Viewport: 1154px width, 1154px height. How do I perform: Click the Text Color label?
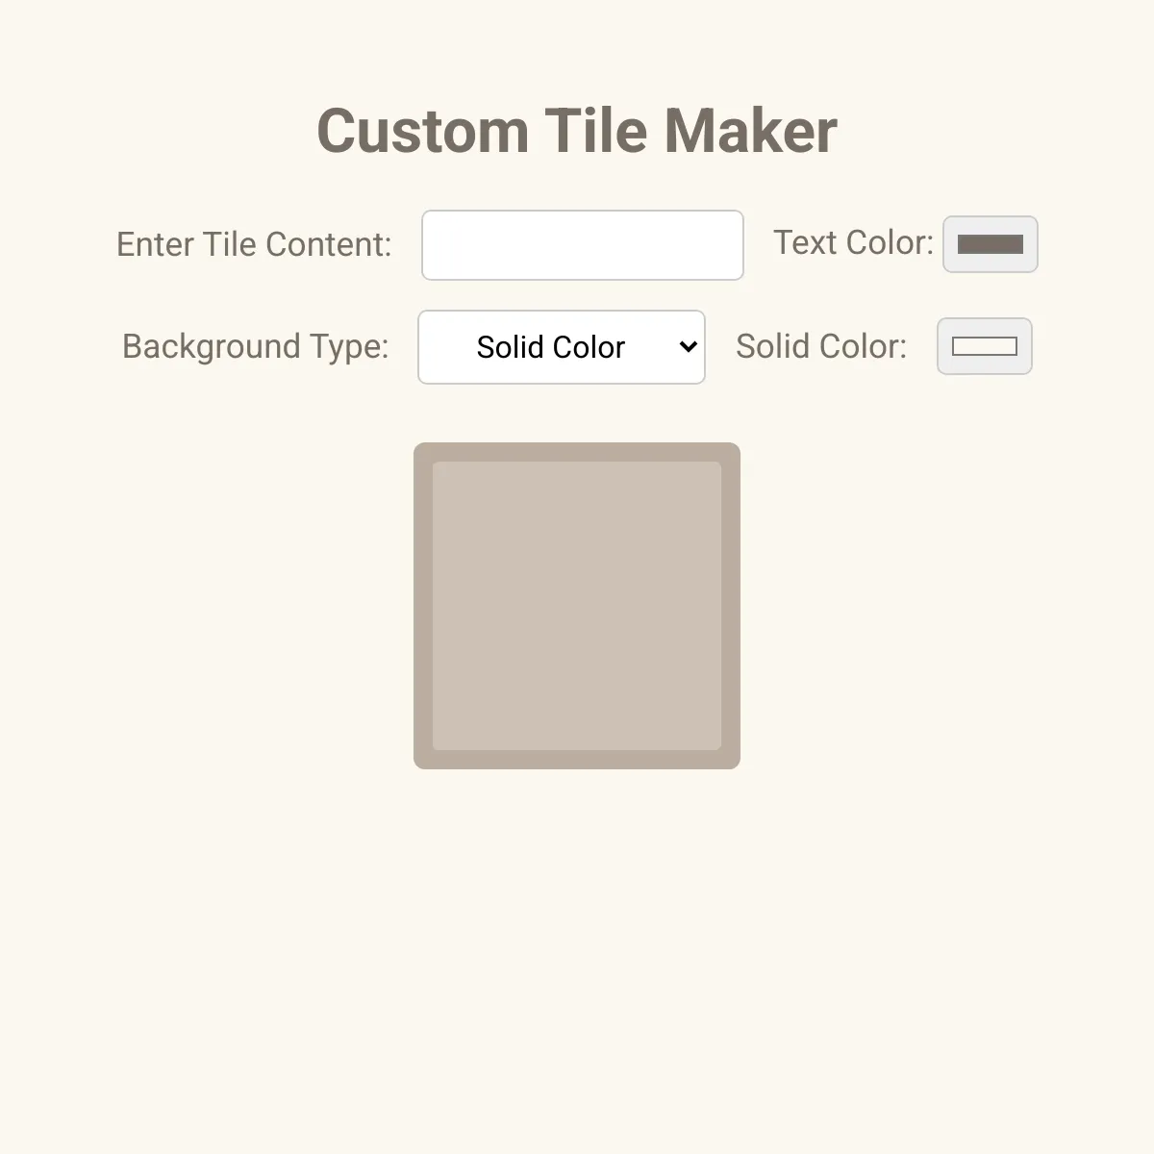click(x=852, y=243)
